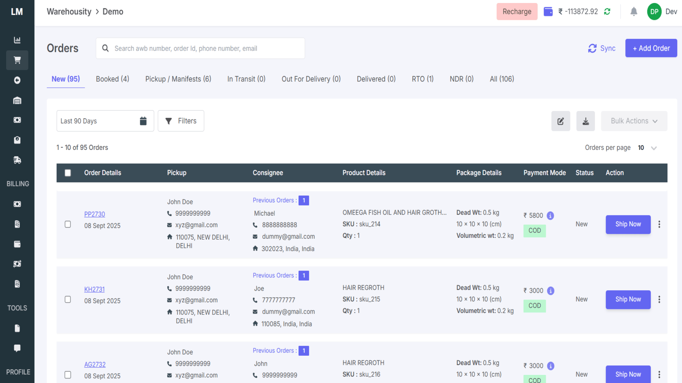Click the download icon near Bulk Actions
Screen dimensions: 682x383
pyautogui.click(x=586, y=121)
